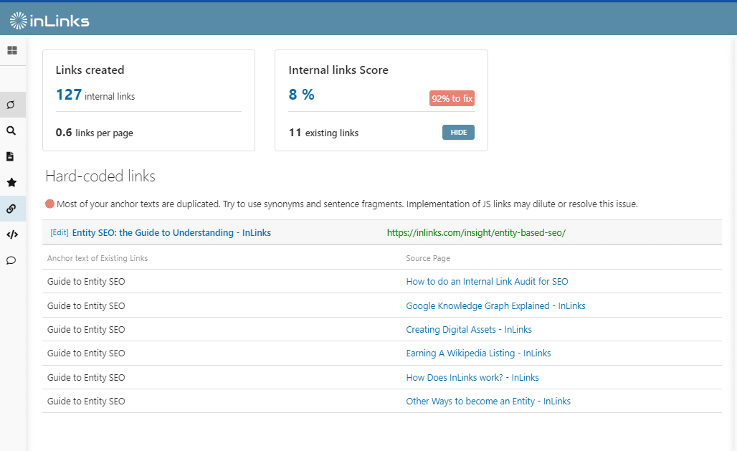Click the Hard-coded links heading
Viewport: 737px width, 451px height.
(100, 176)
